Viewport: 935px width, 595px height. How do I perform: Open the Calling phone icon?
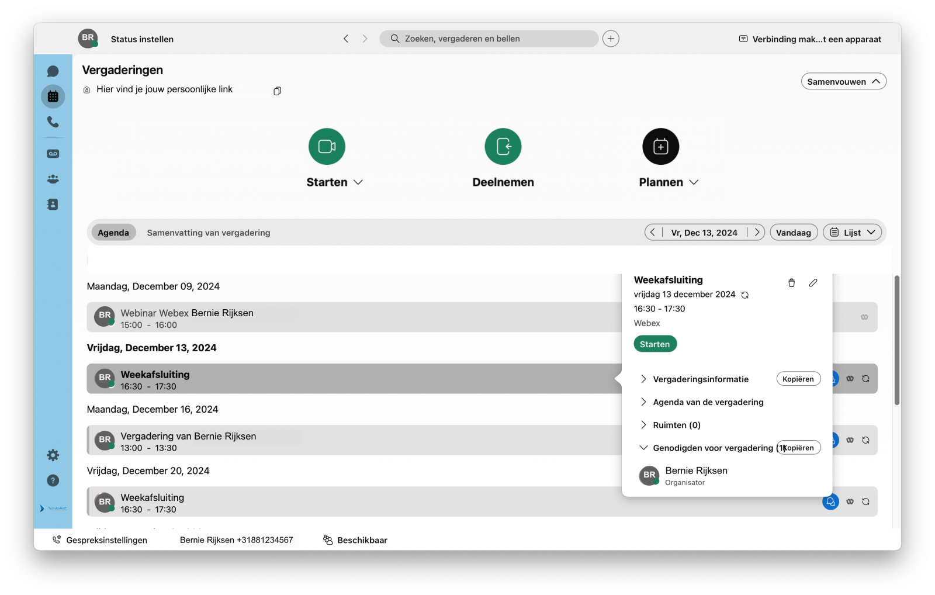click(53, 123)
